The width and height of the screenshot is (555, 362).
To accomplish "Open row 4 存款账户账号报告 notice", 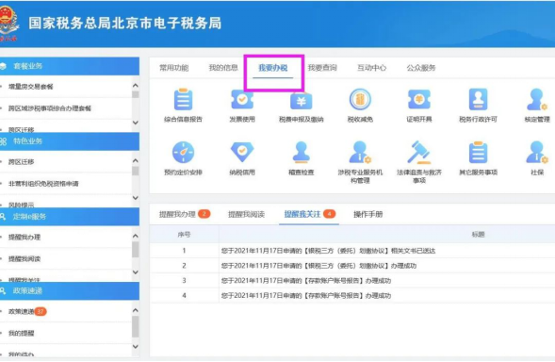I will click(306, 295).
